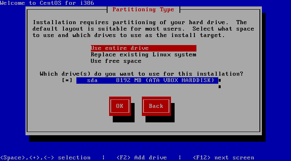
Task: Click the 'Partitioning Type' dialog title
Action: tap(143, 9)
